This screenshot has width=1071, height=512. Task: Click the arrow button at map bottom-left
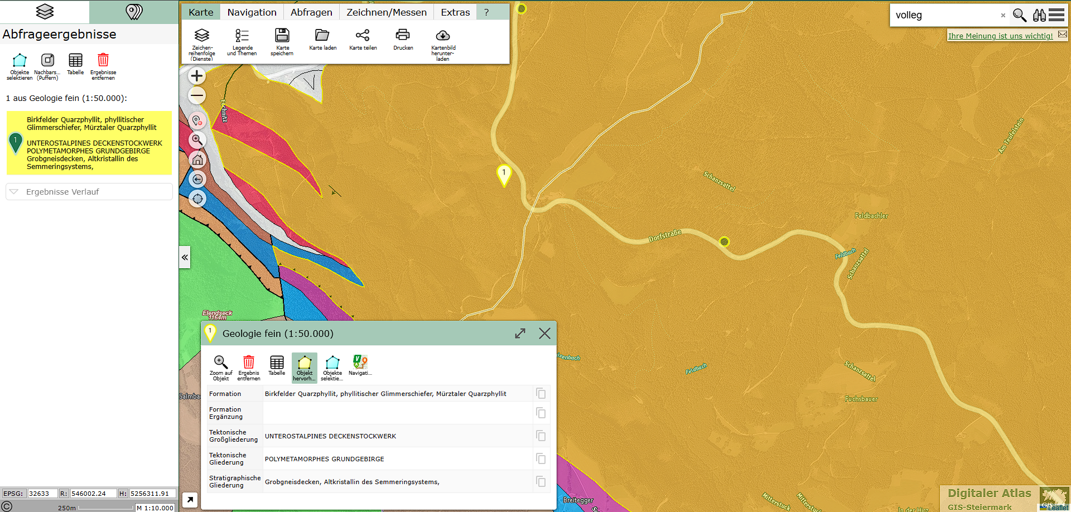pos(190,500)
